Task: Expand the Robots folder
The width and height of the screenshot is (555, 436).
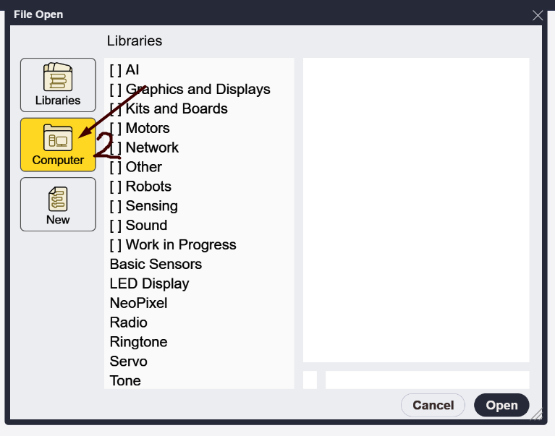Action: pos(140,187)
